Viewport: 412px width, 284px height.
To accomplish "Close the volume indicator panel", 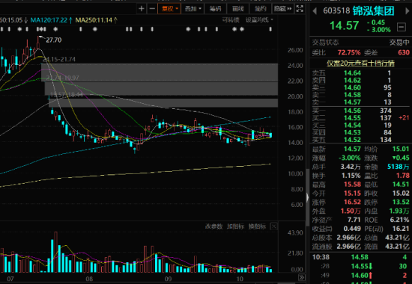I will pos(273,226).
